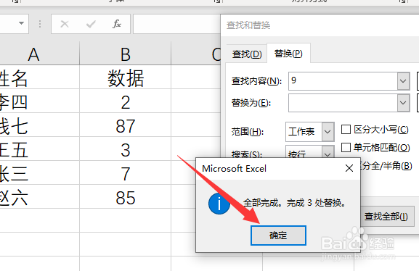This screenshot has width=419, height=271.
Task: Click the cancel X icon in formula bar
Action: (65, 24)
